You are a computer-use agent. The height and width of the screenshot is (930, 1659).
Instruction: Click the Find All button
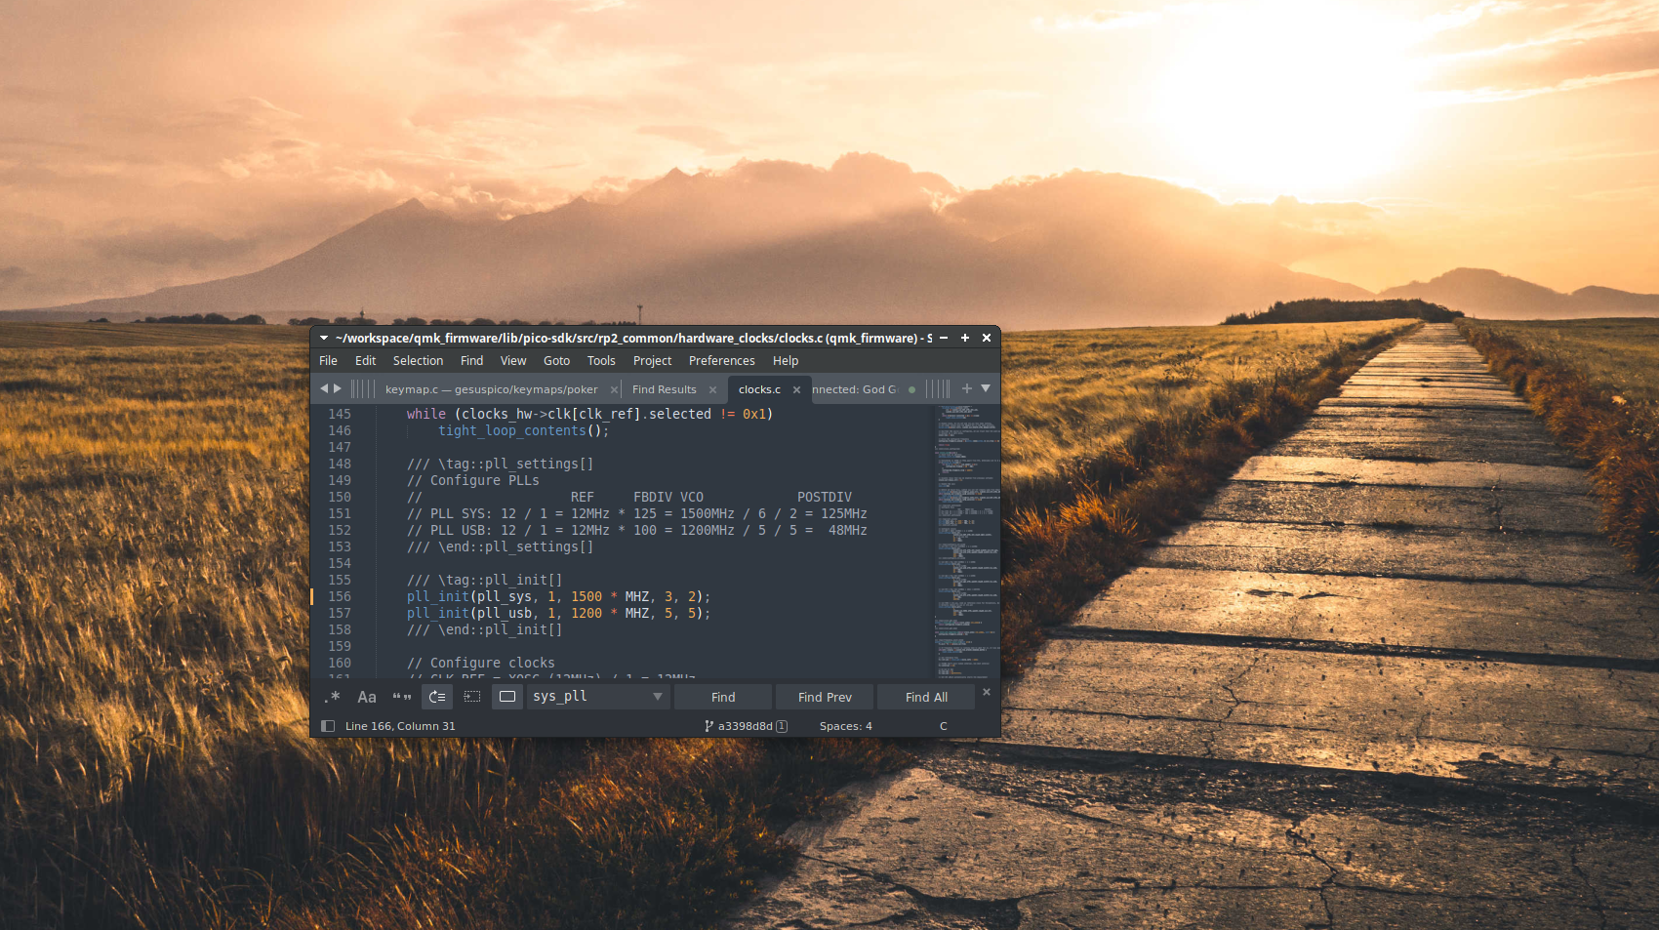(x=926, y=697)
